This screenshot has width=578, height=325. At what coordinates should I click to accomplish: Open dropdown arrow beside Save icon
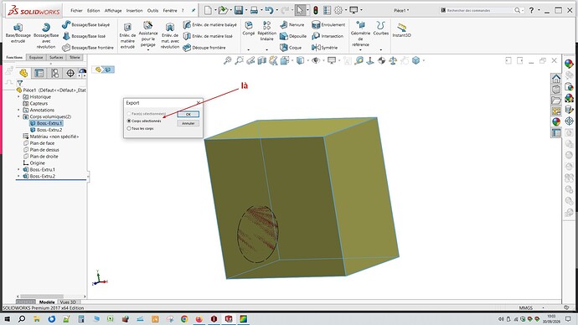coord(246,10)
